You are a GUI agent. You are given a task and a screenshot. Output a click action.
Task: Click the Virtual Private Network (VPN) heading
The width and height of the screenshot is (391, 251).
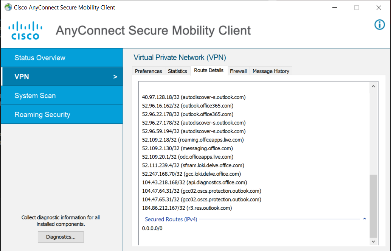click(180, 58)
